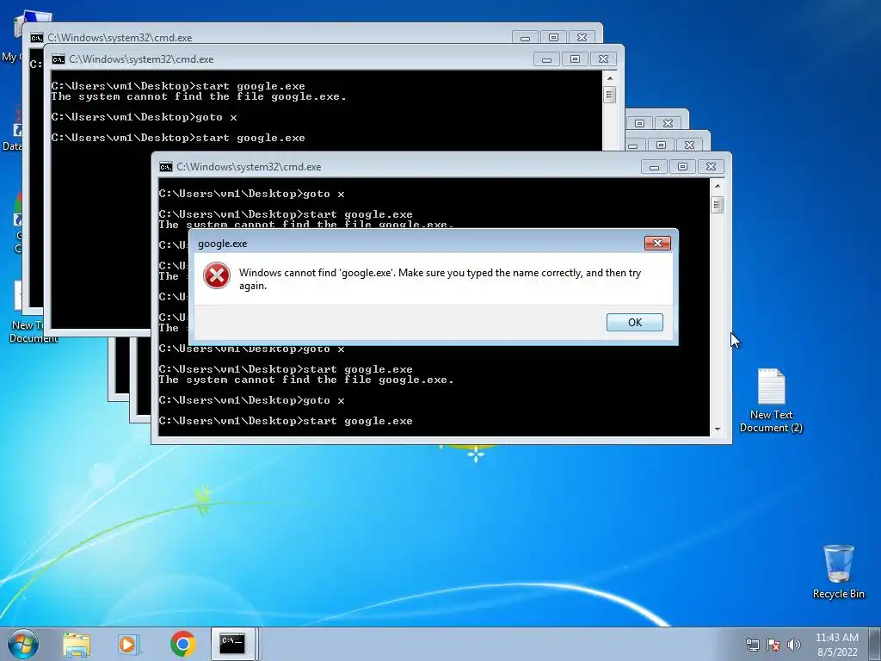
Task: Minimize the rearmost cmd.exe window
Action: (x=526, y=38)
